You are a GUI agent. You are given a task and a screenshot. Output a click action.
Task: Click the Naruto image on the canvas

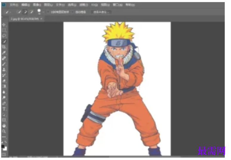pos(117,89)
